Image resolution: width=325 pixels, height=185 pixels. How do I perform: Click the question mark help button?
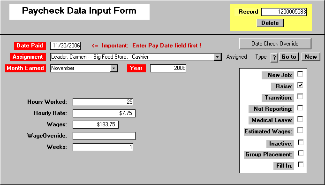pyautogui.click(x=274, y=57)
